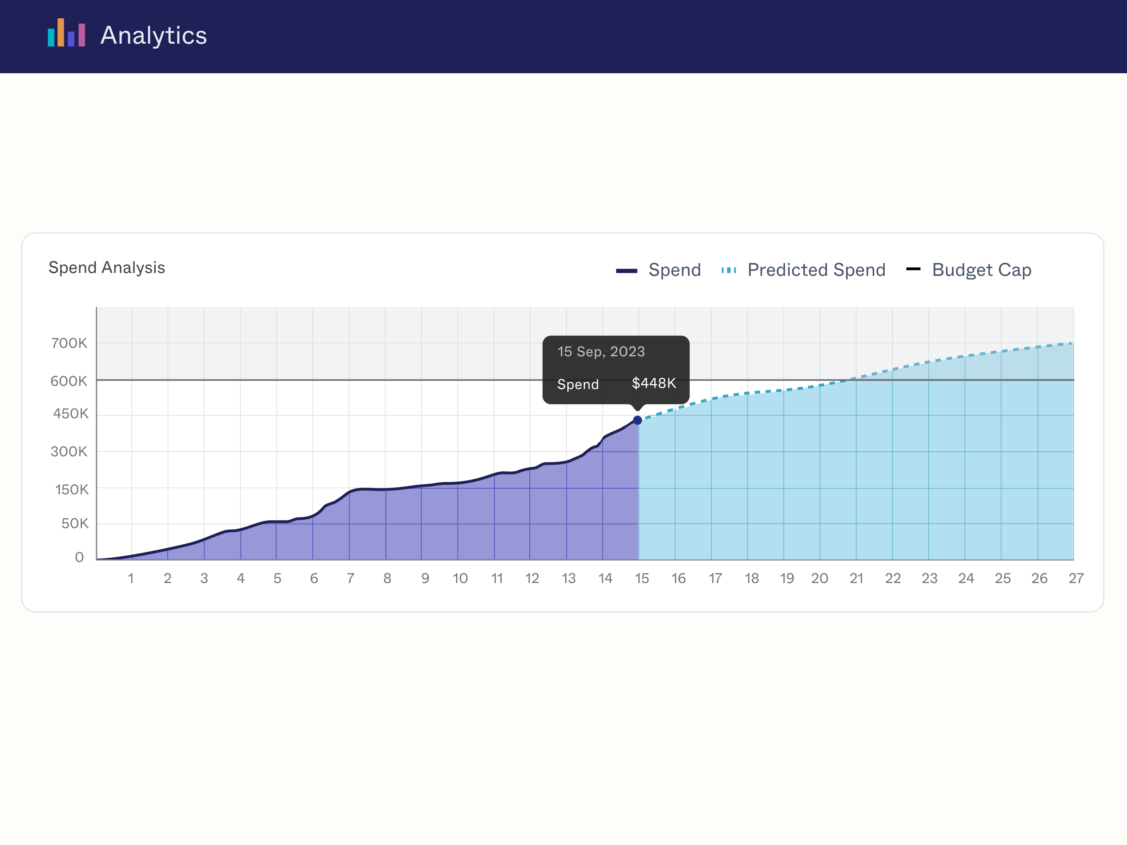Click the dark blue Spend legend swatch
This screenshot has width=1127, height=845.
point(627,270)
